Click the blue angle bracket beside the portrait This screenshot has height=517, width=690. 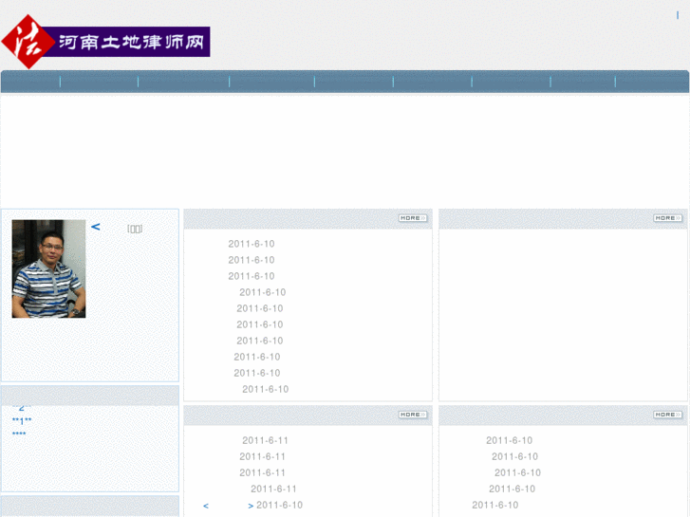click(96, 227)
